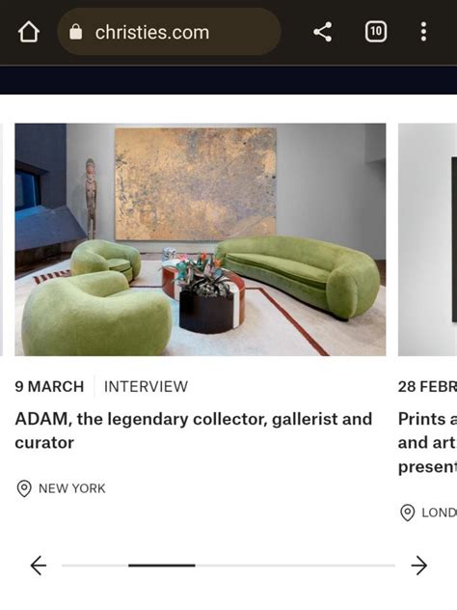
Task: Open the partially visible Prints article headline
Action: click(x=427, y=443)
